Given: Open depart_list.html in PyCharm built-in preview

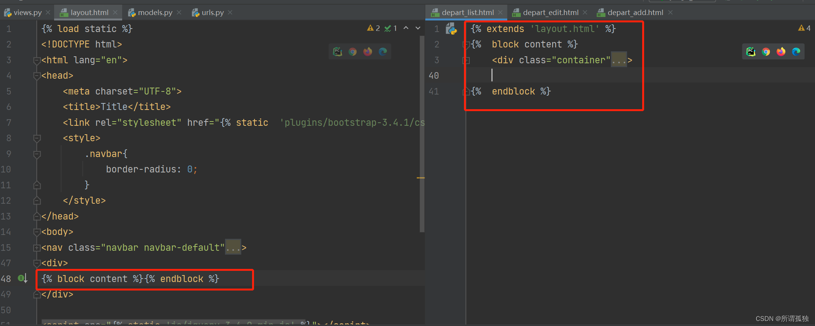Looking at the screenshot, I should click(751, 52).
